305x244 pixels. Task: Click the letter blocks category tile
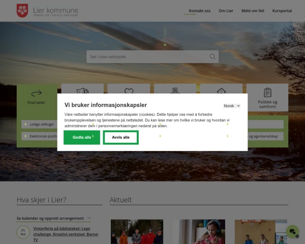click(175, 89)
